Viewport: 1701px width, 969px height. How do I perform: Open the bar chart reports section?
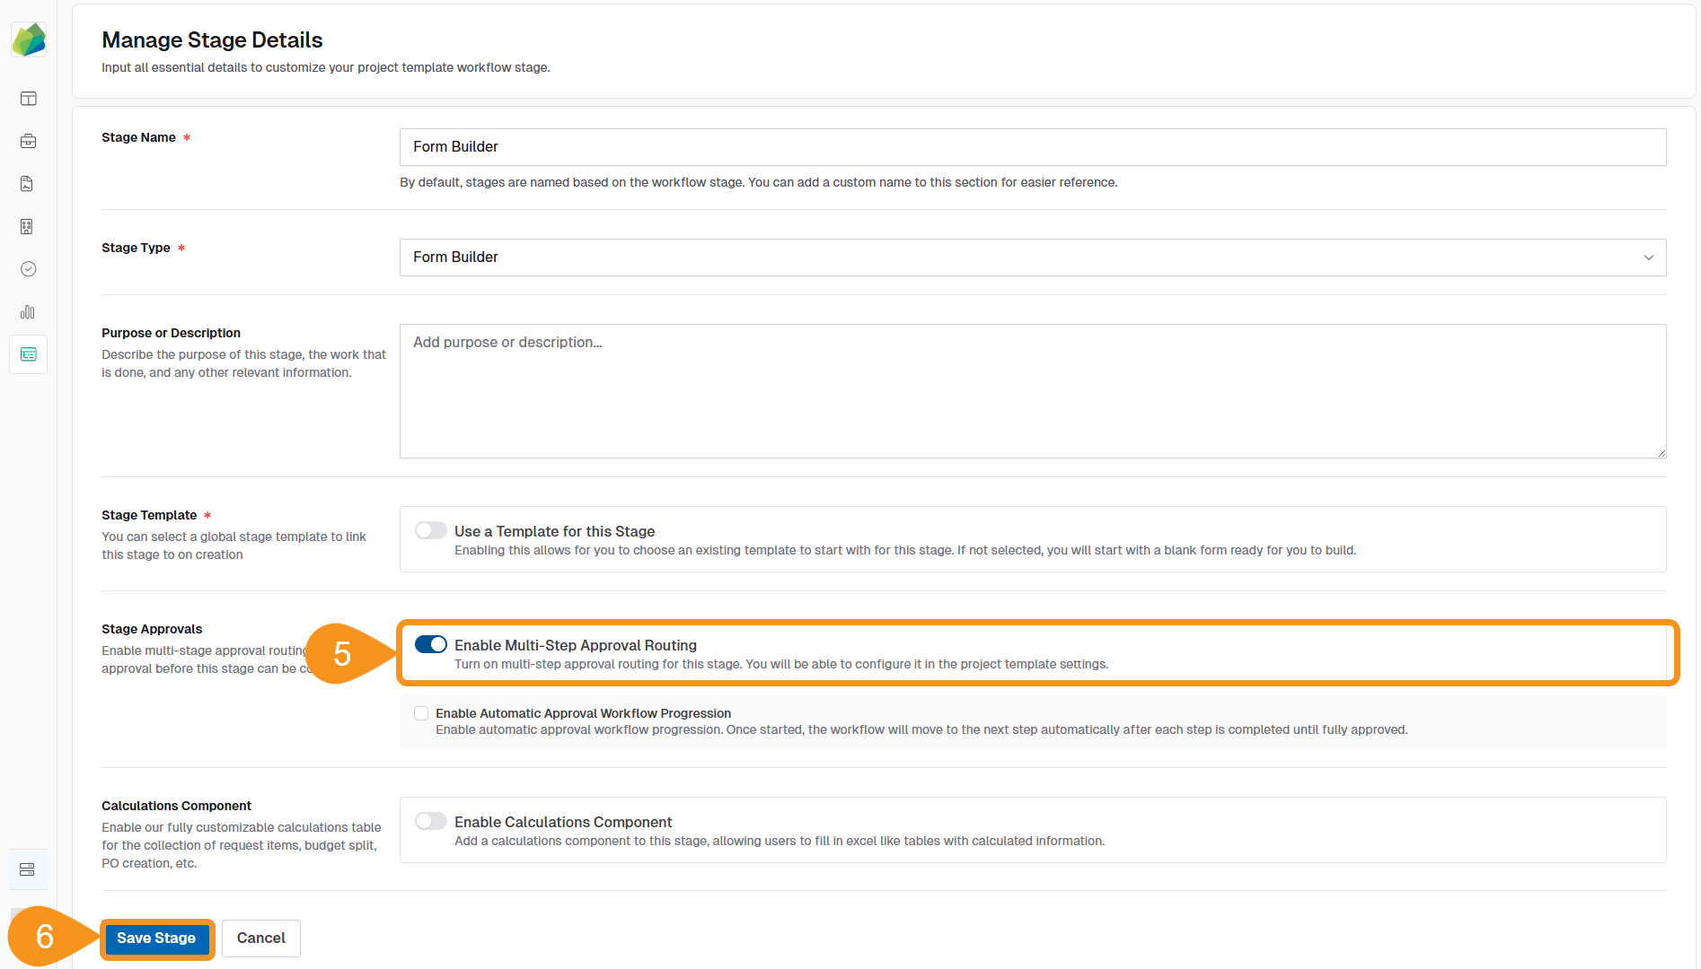tap(28, 311)
